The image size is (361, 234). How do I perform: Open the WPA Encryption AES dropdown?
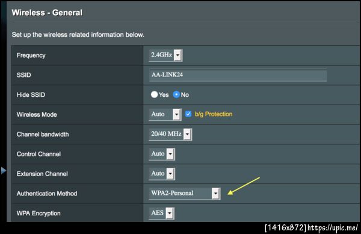pos(162,214)
